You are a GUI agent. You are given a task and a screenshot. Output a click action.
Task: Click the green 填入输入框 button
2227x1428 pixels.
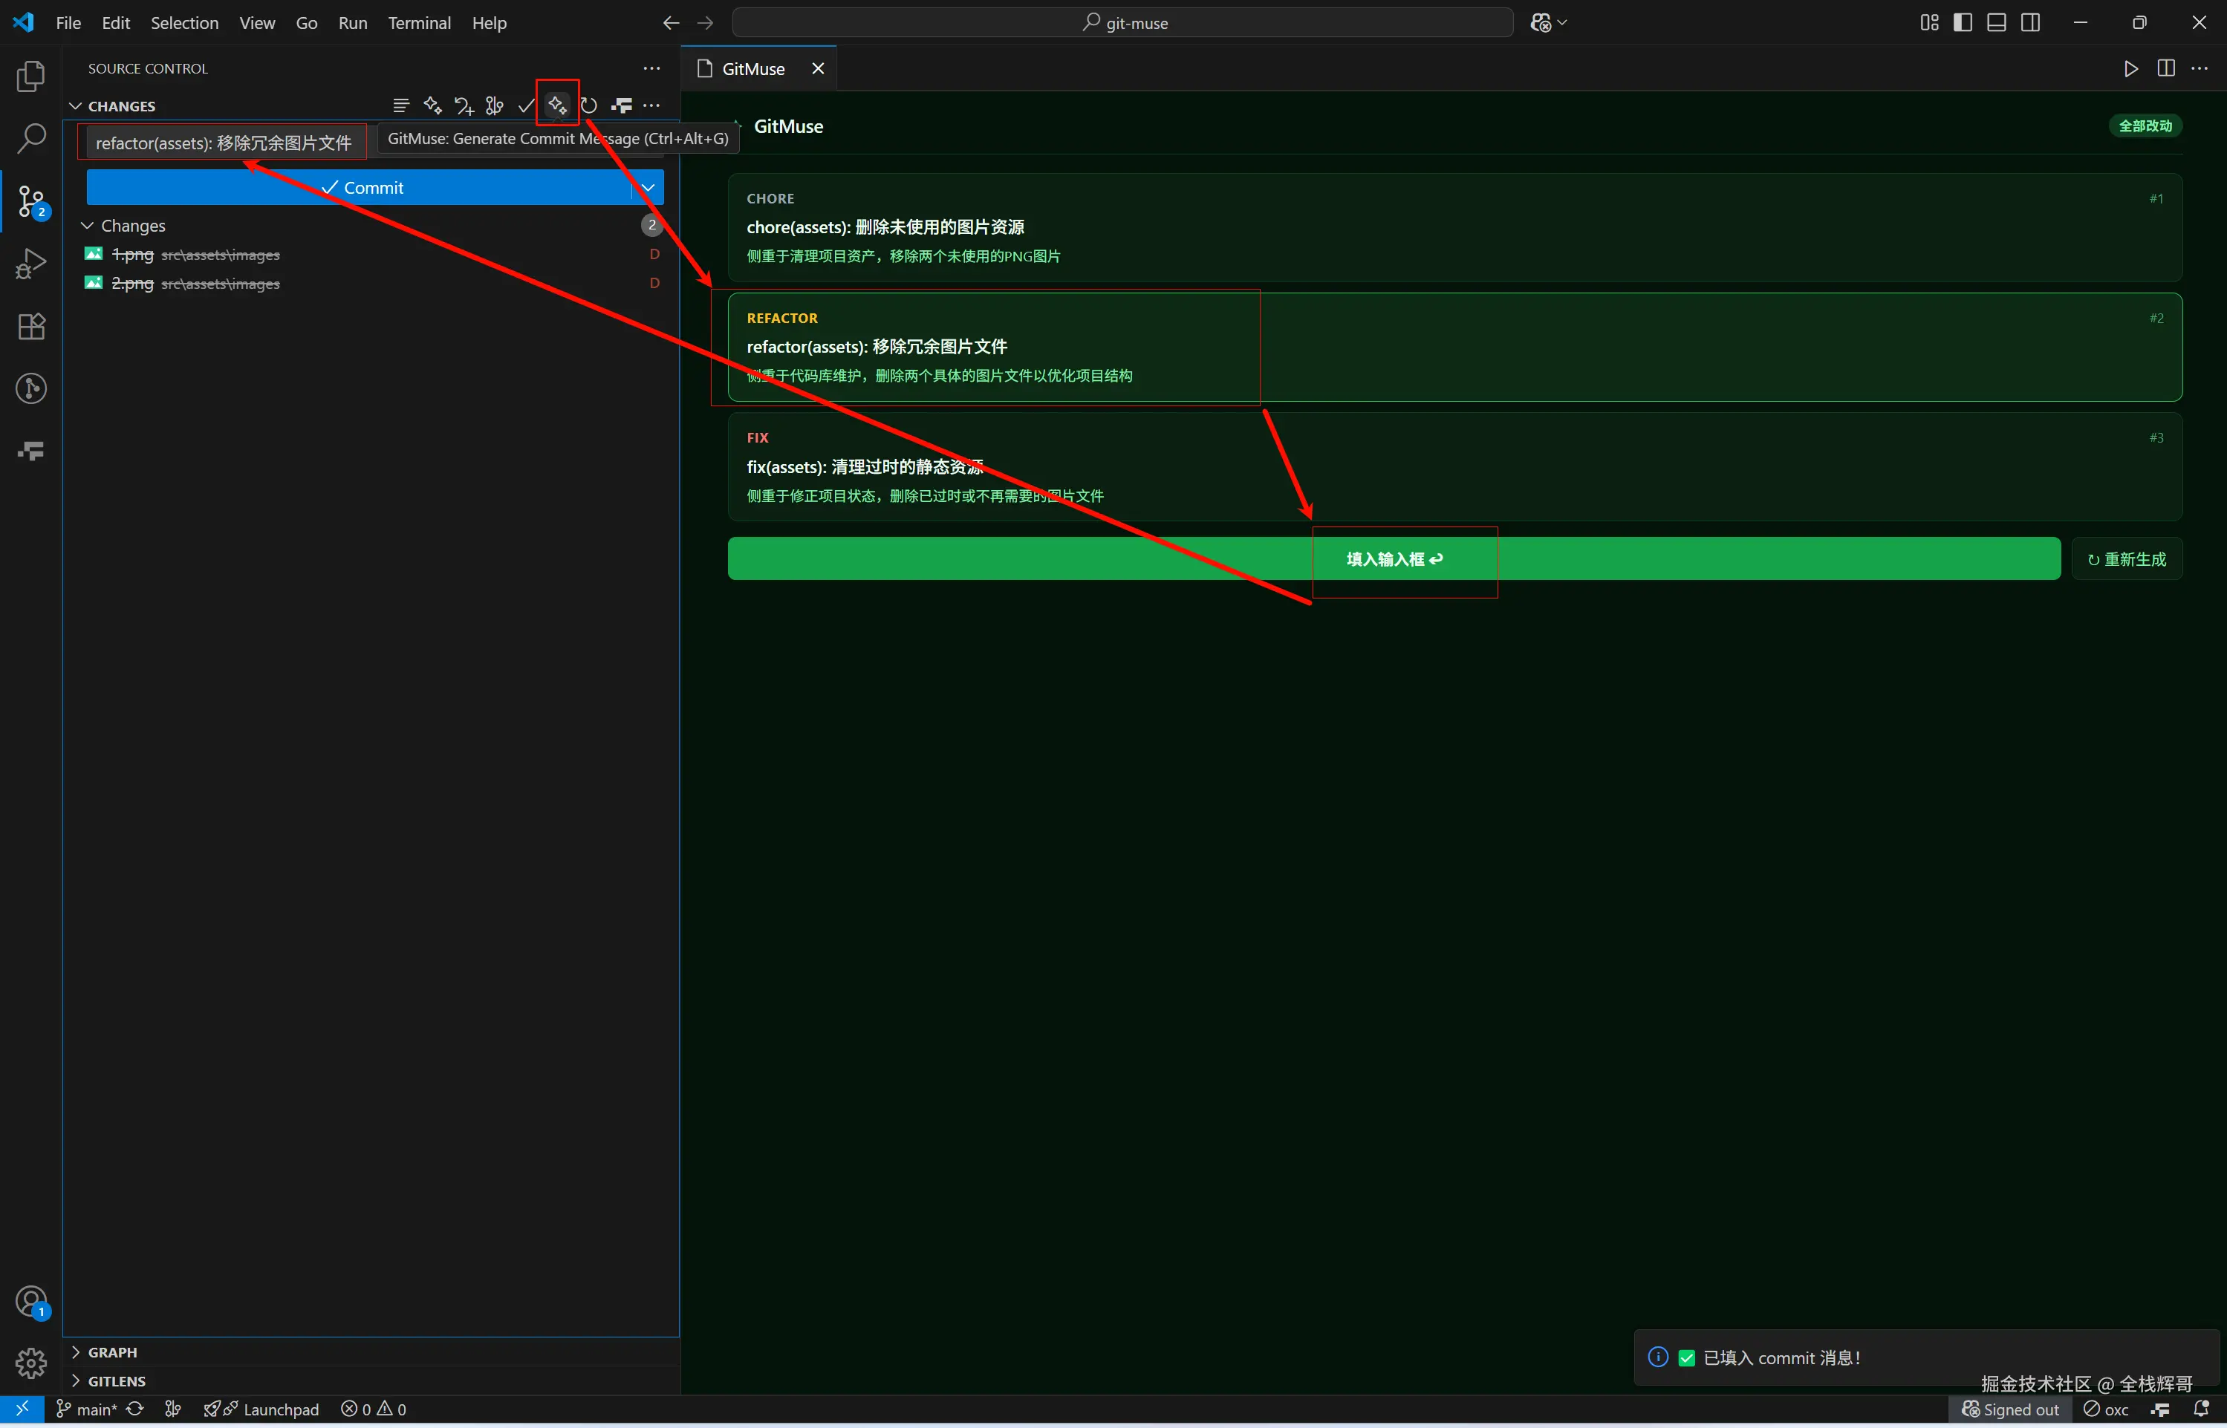[1393, 558]
